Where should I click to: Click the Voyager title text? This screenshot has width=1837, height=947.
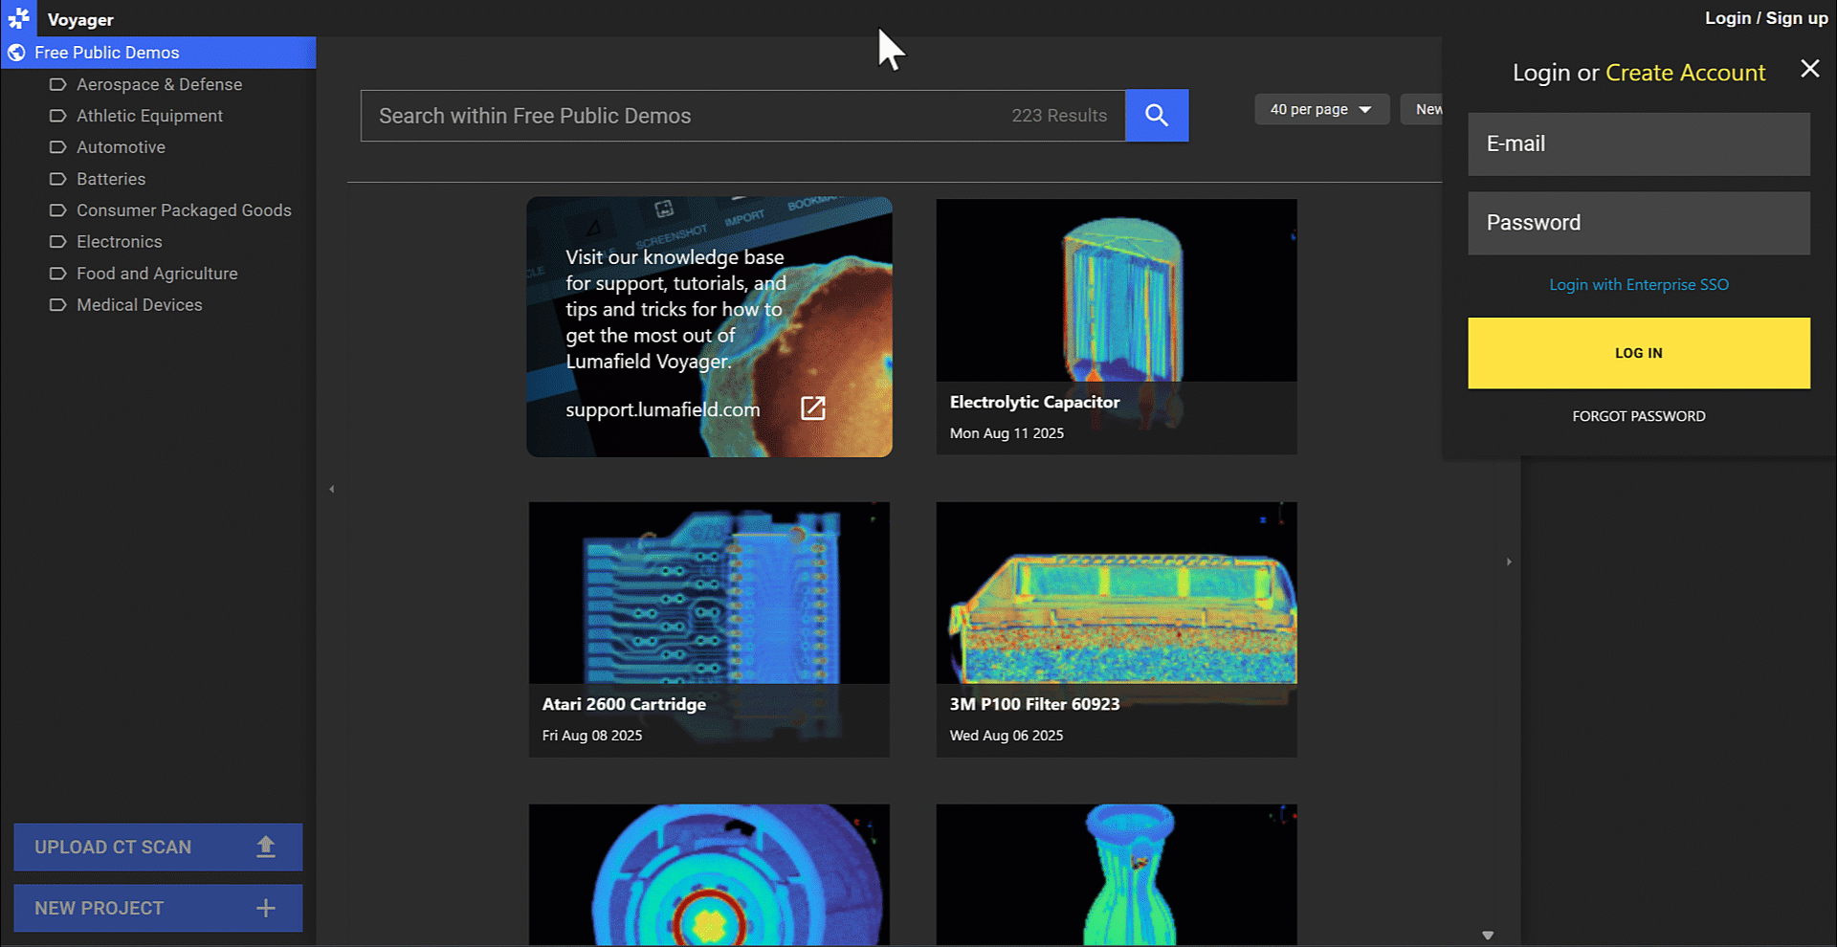80,19
